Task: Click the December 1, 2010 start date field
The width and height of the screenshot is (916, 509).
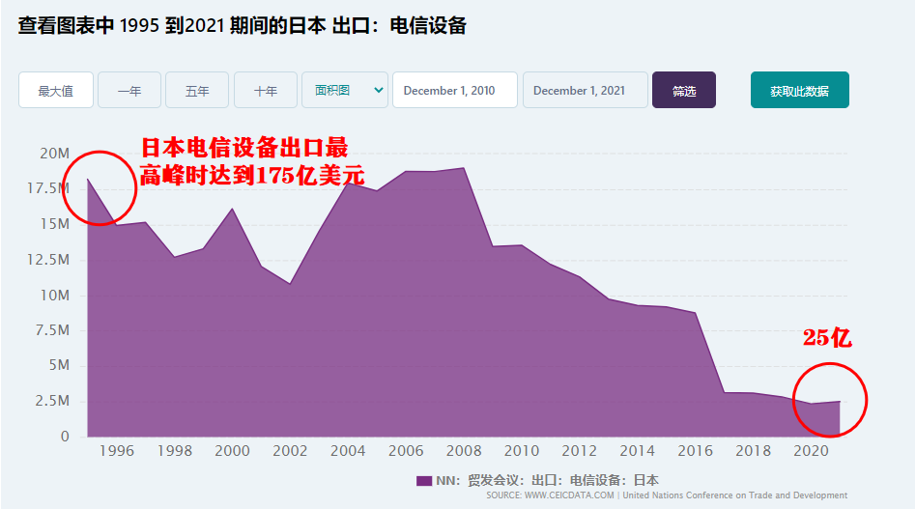Action: coord(455,91)
